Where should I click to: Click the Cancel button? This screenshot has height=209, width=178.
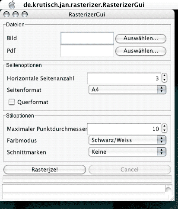click(x=130, y=170)
